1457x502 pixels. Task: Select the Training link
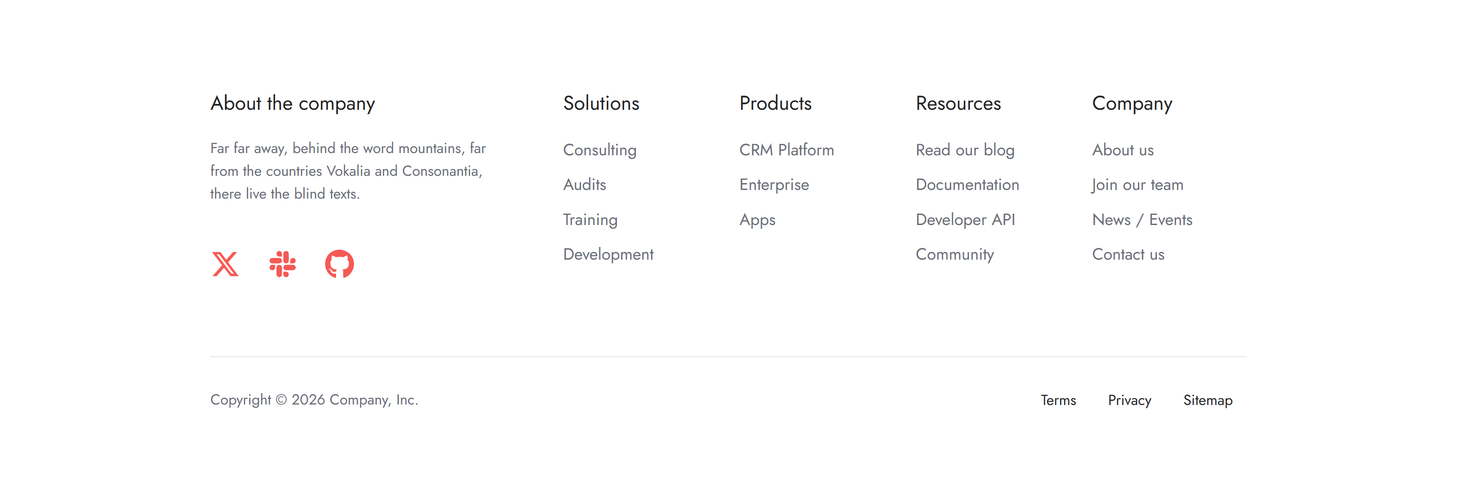point(590,220)
